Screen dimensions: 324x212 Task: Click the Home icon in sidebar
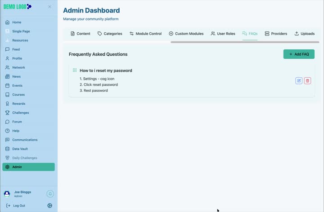point(7,22)
